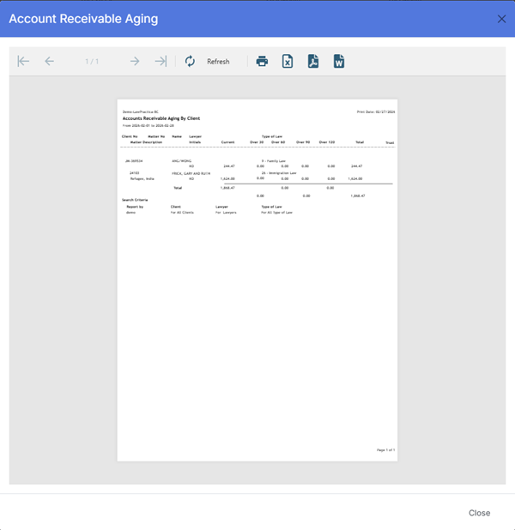The width and height of the screenshot is (515, 530).
Task: Print the aging report
Action: 262,62
